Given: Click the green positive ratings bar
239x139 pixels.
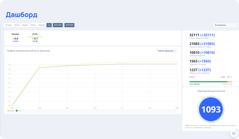Looking at the screenshot, I should [208, 82].
